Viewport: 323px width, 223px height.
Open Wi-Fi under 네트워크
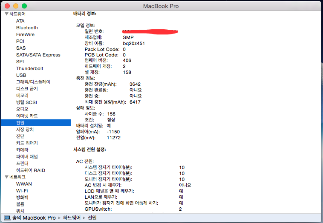pos(22,191)
